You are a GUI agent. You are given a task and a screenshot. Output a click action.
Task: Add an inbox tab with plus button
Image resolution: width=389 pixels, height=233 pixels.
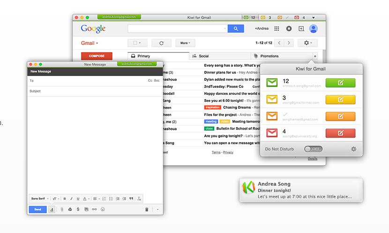315,56
